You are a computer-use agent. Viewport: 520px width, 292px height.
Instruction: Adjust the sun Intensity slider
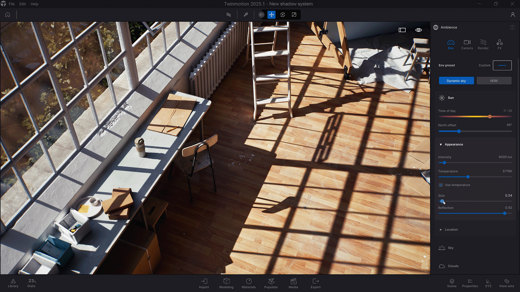pos(475,162)
